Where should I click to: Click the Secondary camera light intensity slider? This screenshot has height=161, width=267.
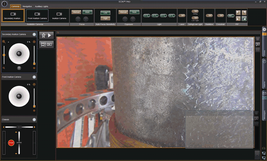34,55
